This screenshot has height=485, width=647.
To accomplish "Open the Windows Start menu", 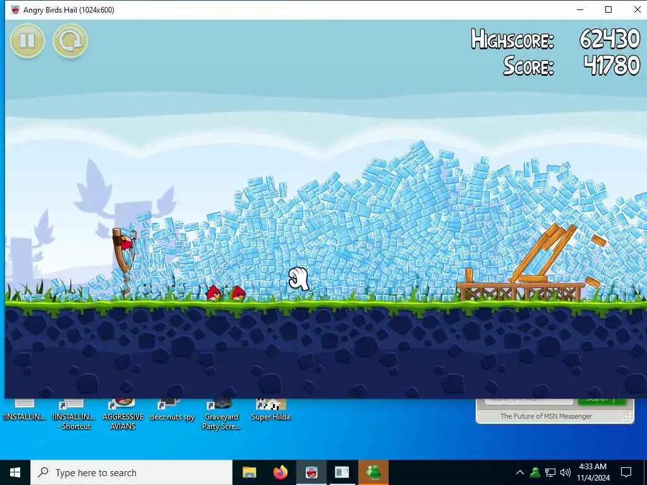I will pos(15,472).
